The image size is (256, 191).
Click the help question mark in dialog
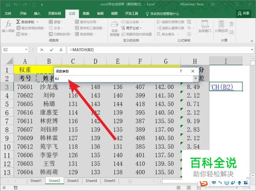(x=181, y=71)
